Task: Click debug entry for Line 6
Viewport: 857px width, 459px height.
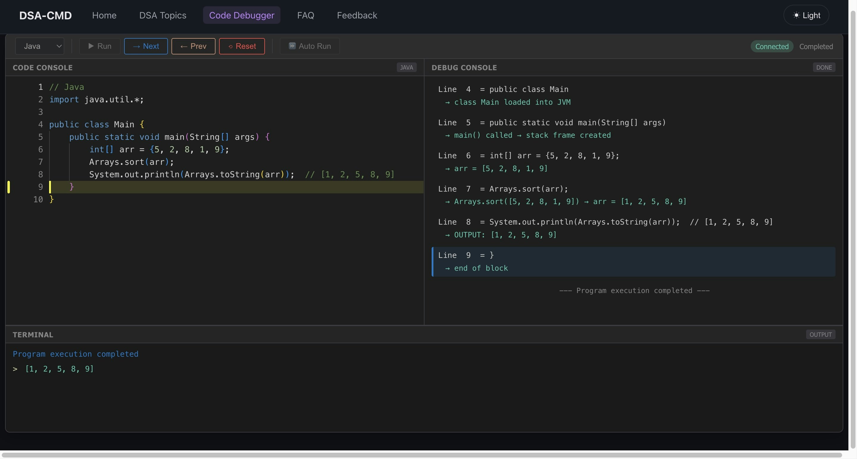Action: point(528,156)
